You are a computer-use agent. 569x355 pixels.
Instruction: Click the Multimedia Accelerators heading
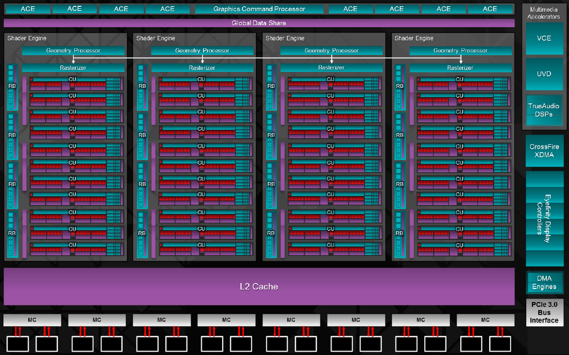pos(544,13)
